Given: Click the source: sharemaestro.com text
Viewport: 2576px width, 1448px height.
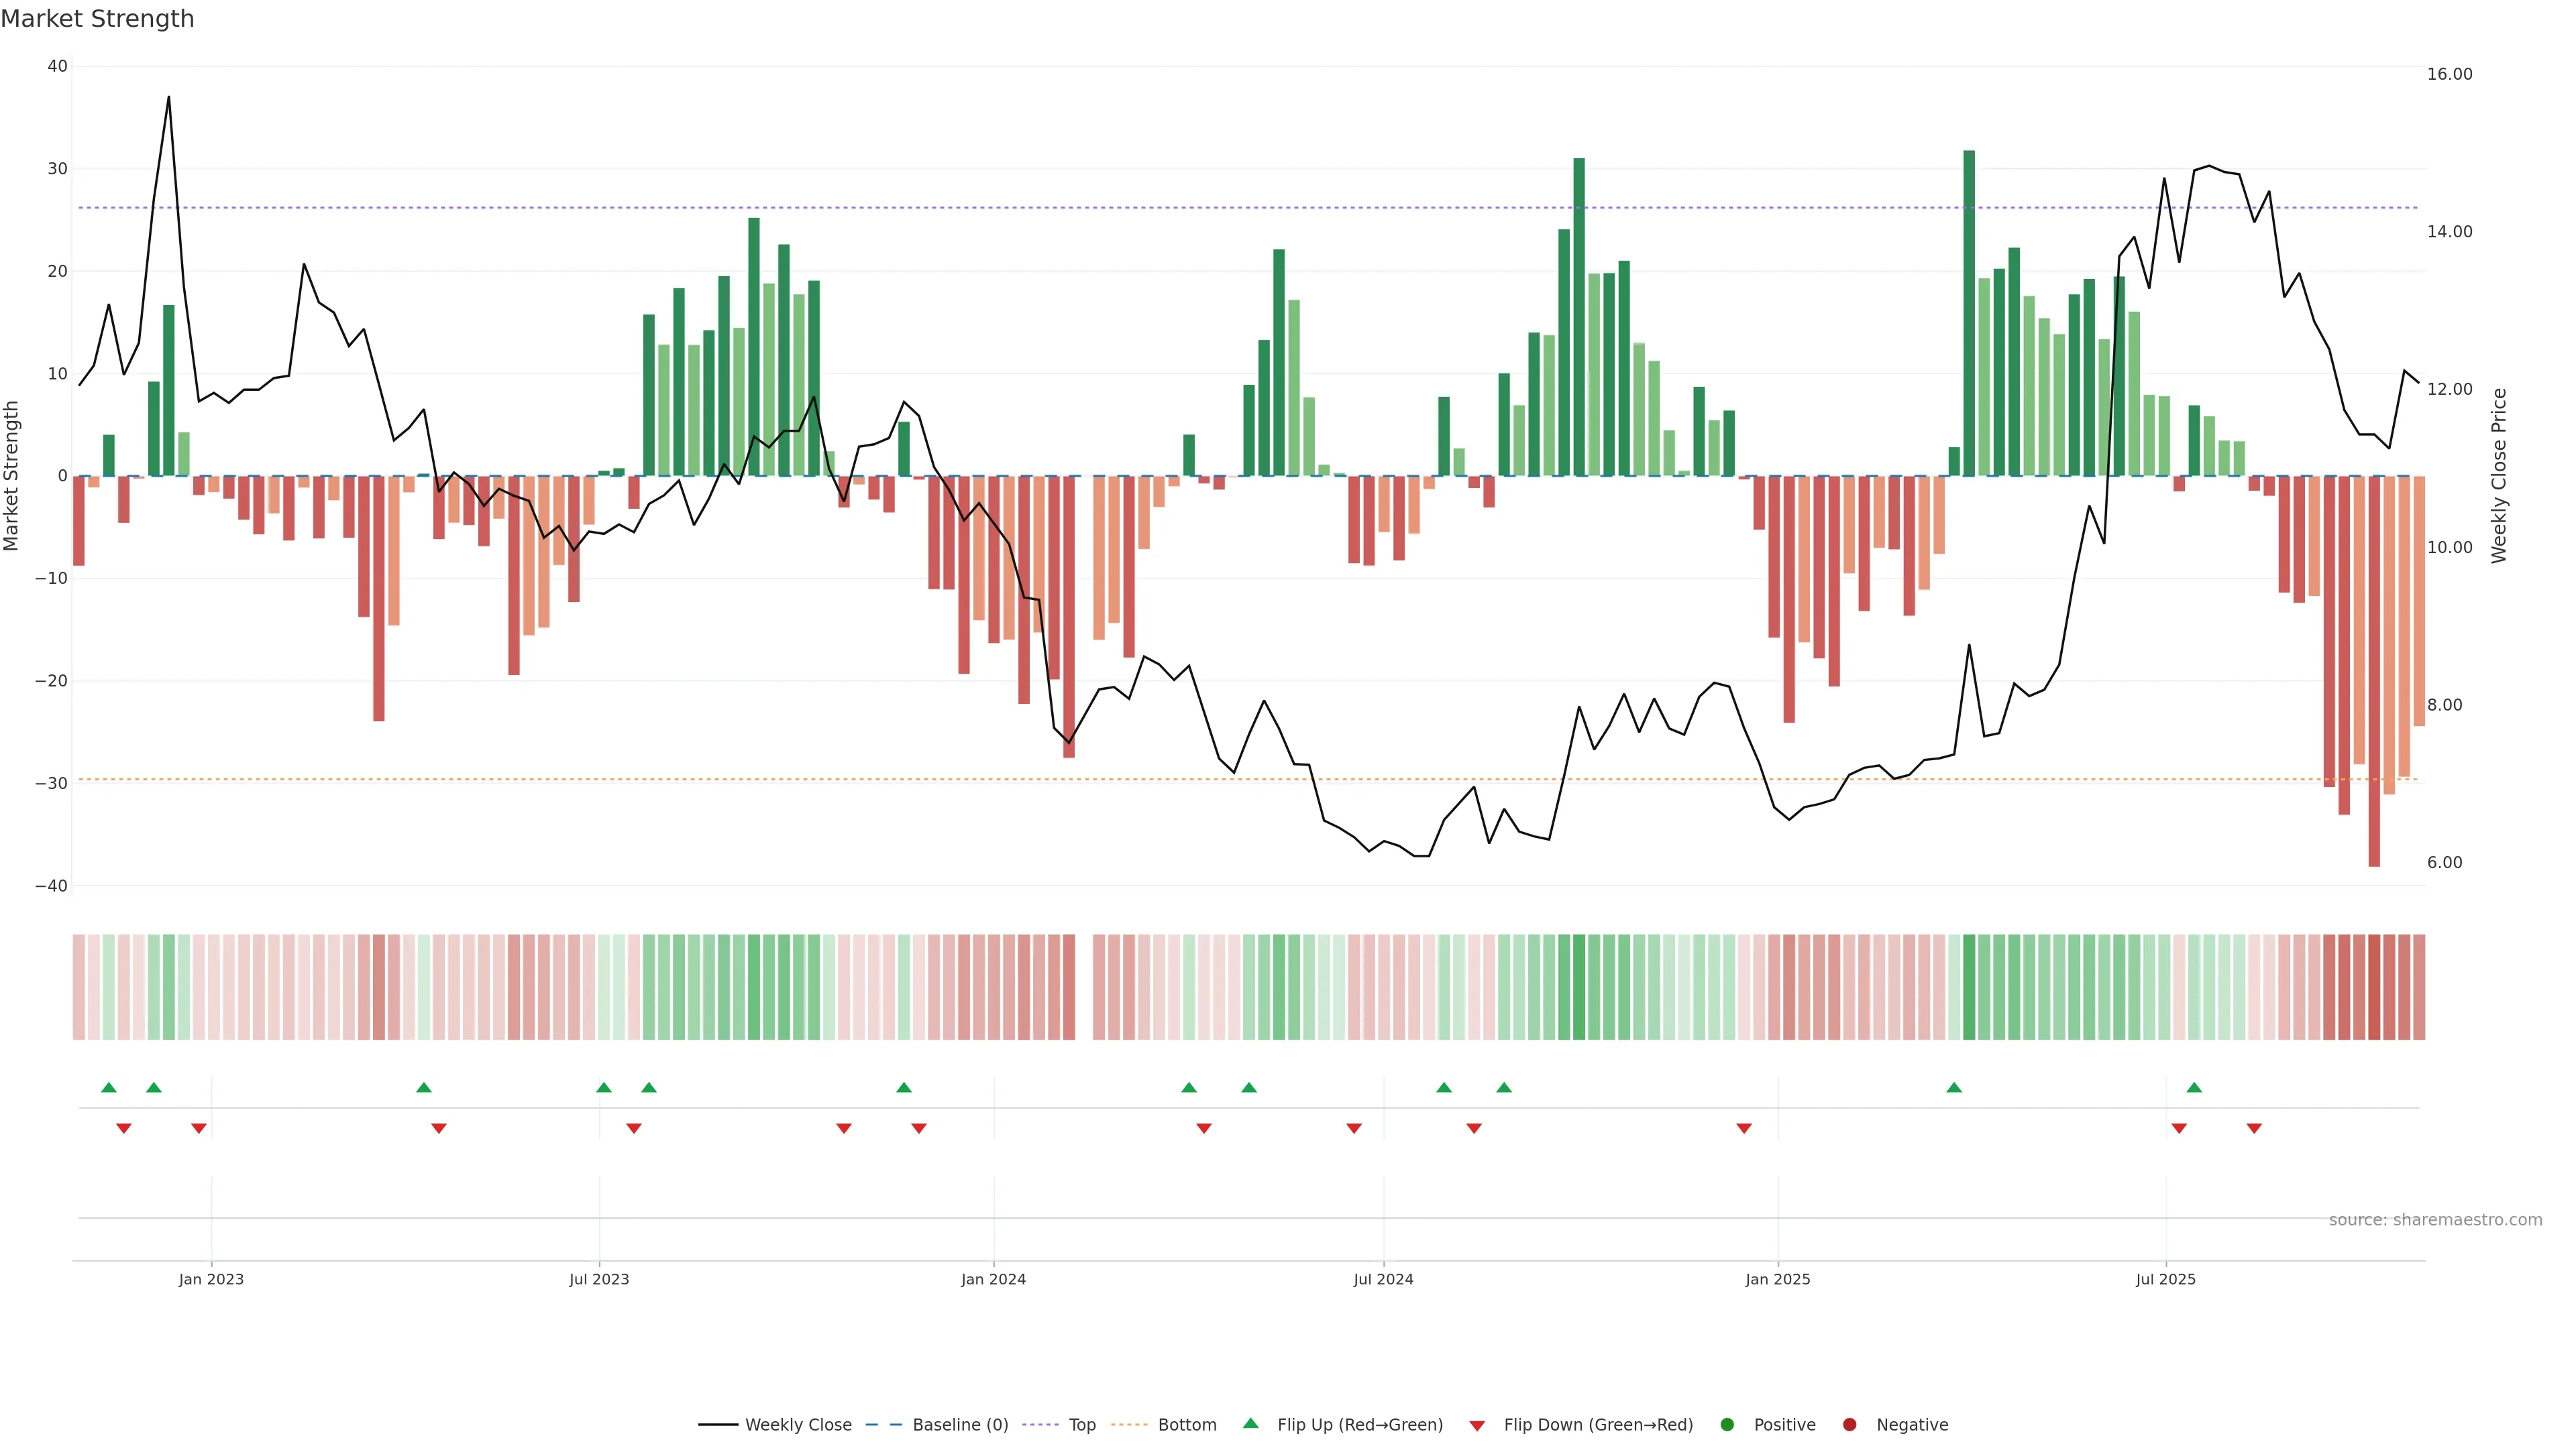Looking at the screenshot, I should pyautogui.click(x=2435, y=1220).
